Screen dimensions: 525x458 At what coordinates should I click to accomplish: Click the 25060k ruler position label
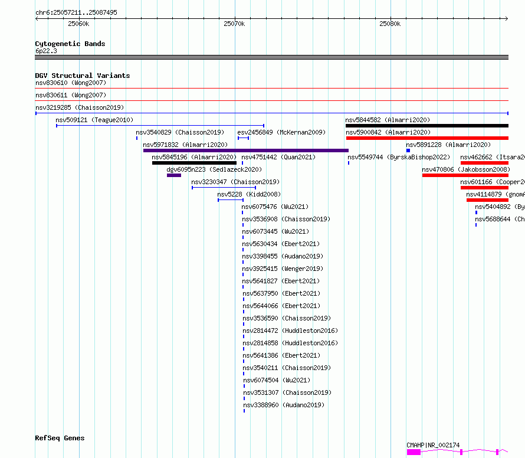(x=78, y=24)
